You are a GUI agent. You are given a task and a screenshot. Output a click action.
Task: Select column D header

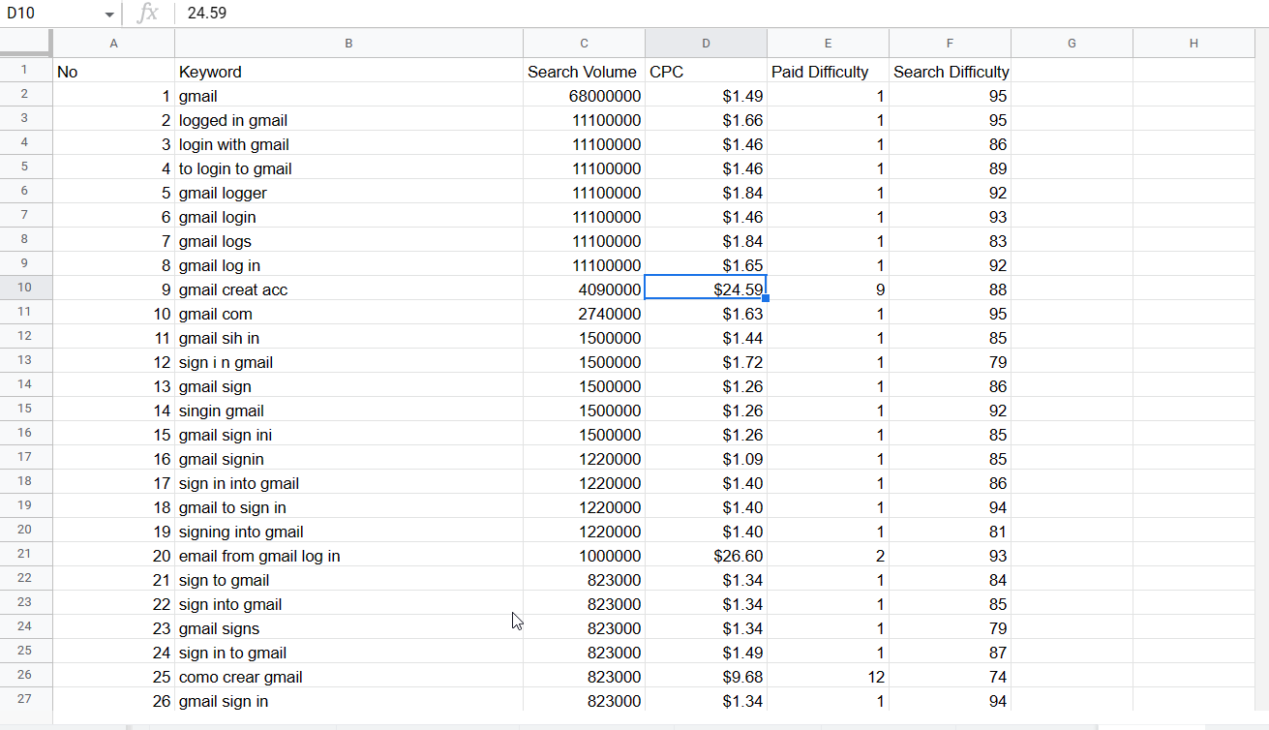[x=706, y=44]
